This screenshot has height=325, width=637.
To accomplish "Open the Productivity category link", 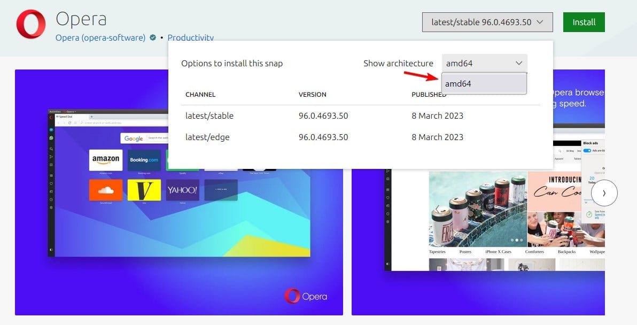I will click(191, 38).
